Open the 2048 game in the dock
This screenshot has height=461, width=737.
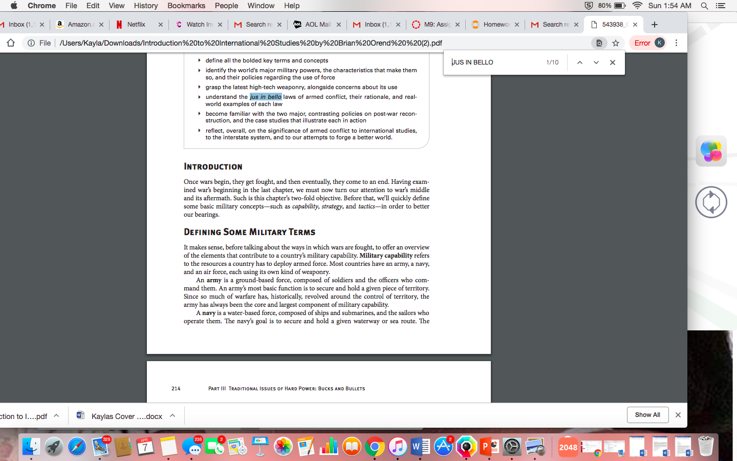[x=568, y=447]
